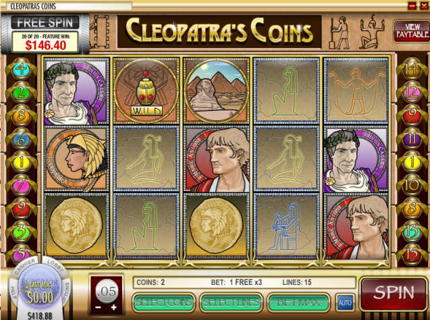Click the Cleopatra portrait symbol

tap(76, 159)
